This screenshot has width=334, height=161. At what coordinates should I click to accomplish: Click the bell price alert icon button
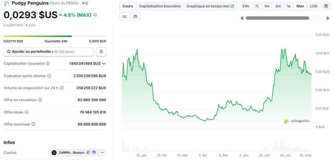pos(101,52)
